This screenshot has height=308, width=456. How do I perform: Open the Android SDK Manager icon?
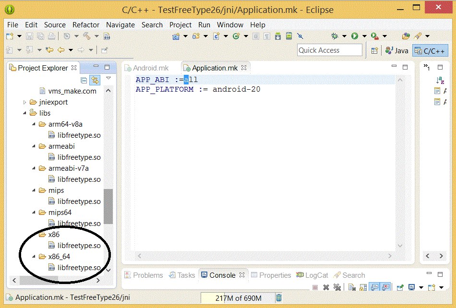(278, 36)
